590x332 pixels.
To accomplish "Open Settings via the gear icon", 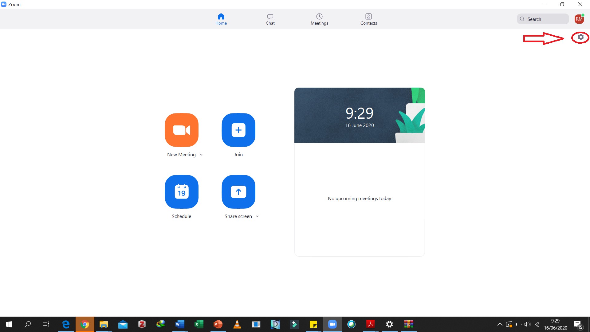I will [x=580, y=37].
